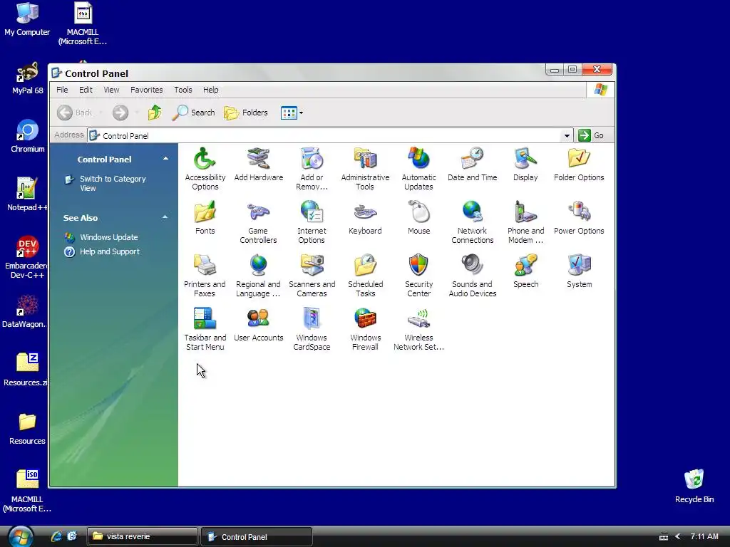Screen dimensions: 730x547
Task: Select the Recycle Bin desktop icon
Action: 694,486
